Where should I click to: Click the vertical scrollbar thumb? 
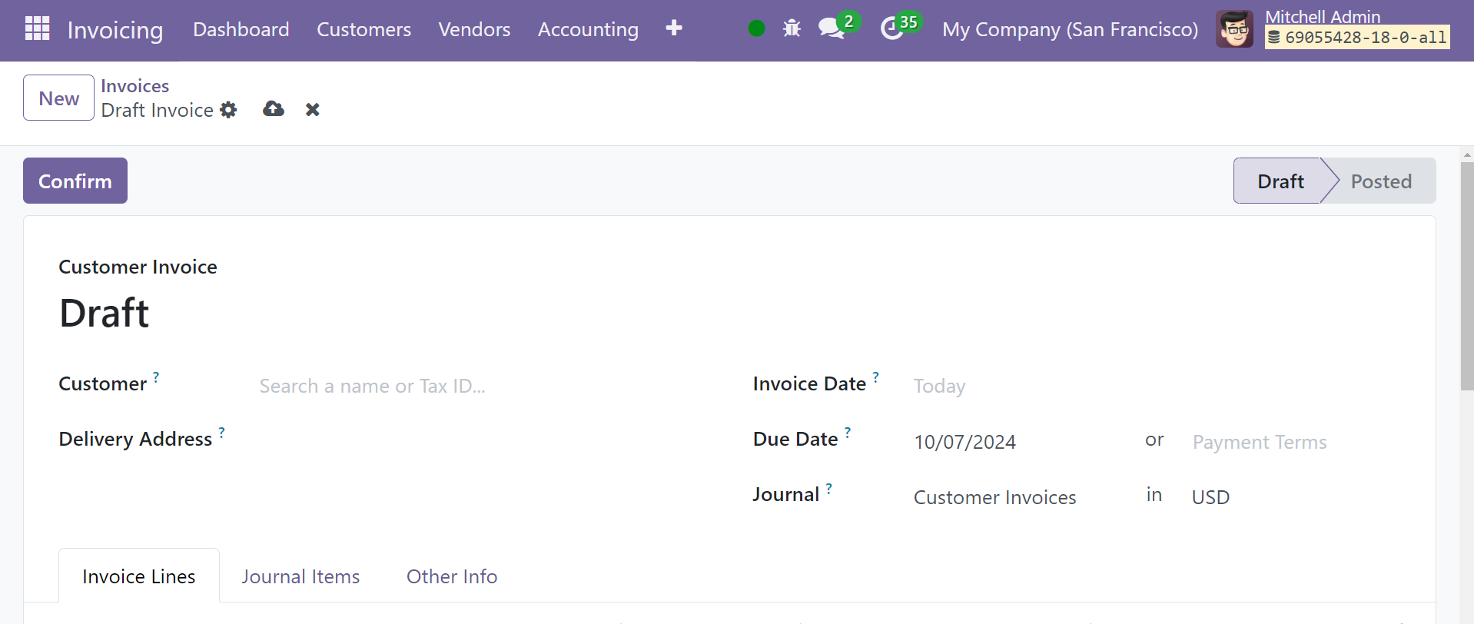click(x=1467, y=277)
